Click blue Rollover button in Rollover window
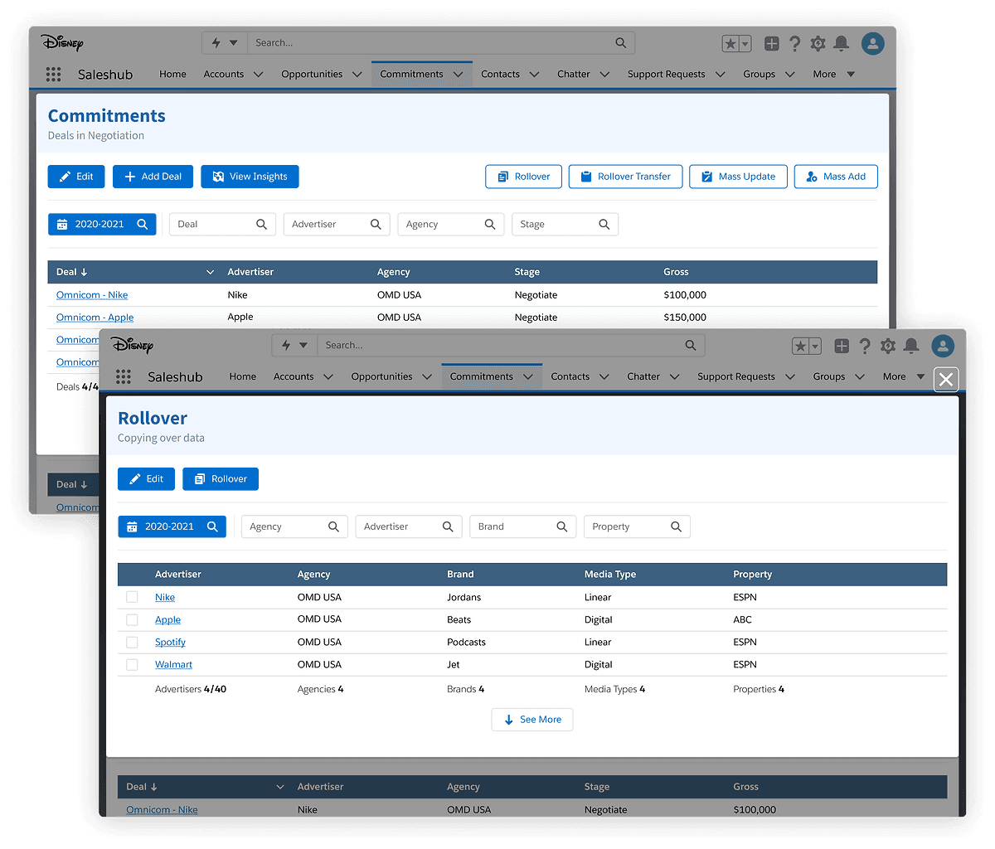Viewport: 995px width, 849px height. click(x=221, y=479)
